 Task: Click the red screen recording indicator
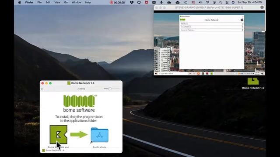[x=112, y=2]
